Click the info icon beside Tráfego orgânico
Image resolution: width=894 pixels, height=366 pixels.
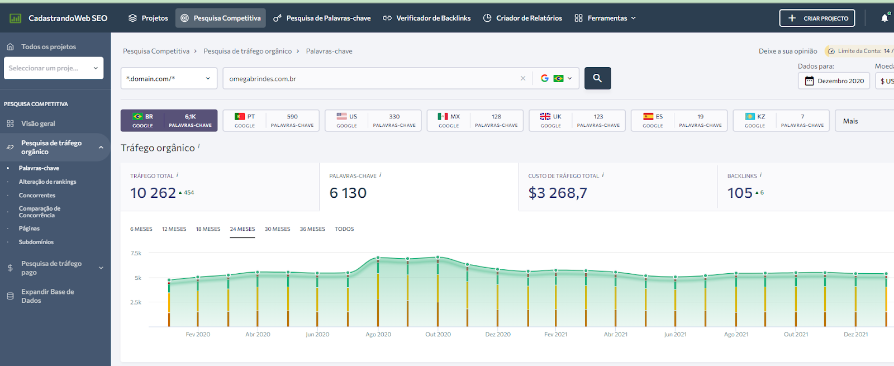point(199,146)
